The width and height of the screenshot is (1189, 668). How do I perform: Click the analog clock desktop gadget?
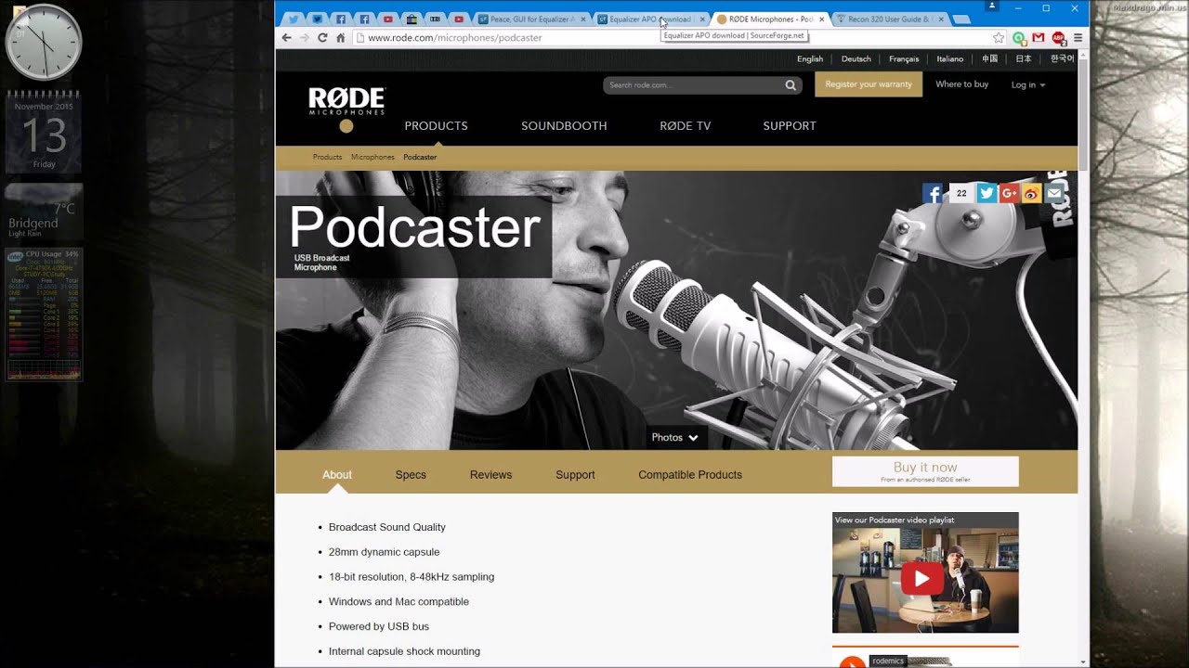pos(44,43)
